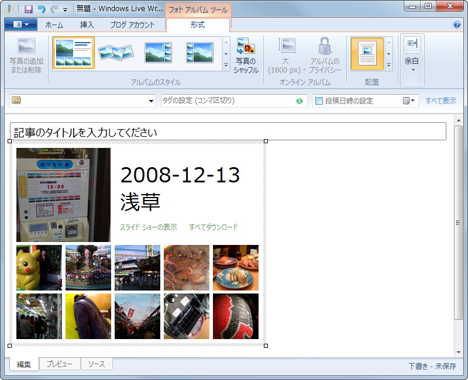This screenshot has width=468, height=380.
Task: Click the Pikachu photo thumbnail
Action: (37, 267)
